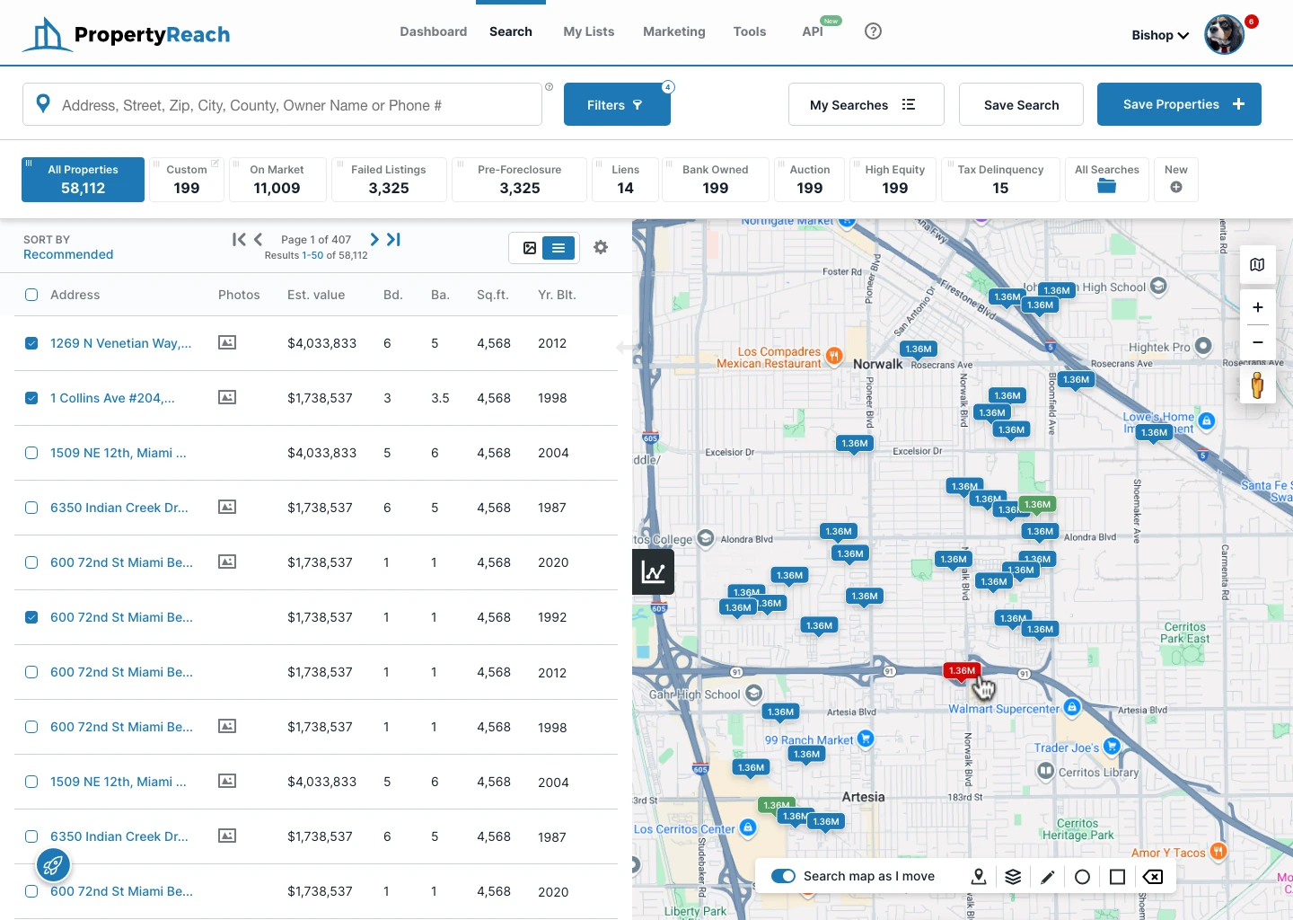Image resolution: width=1293 pixels, height=920 pixels.
Task: Open the Bishop account dropdown
Action: pyautogui.click(x=1160, y=35)
